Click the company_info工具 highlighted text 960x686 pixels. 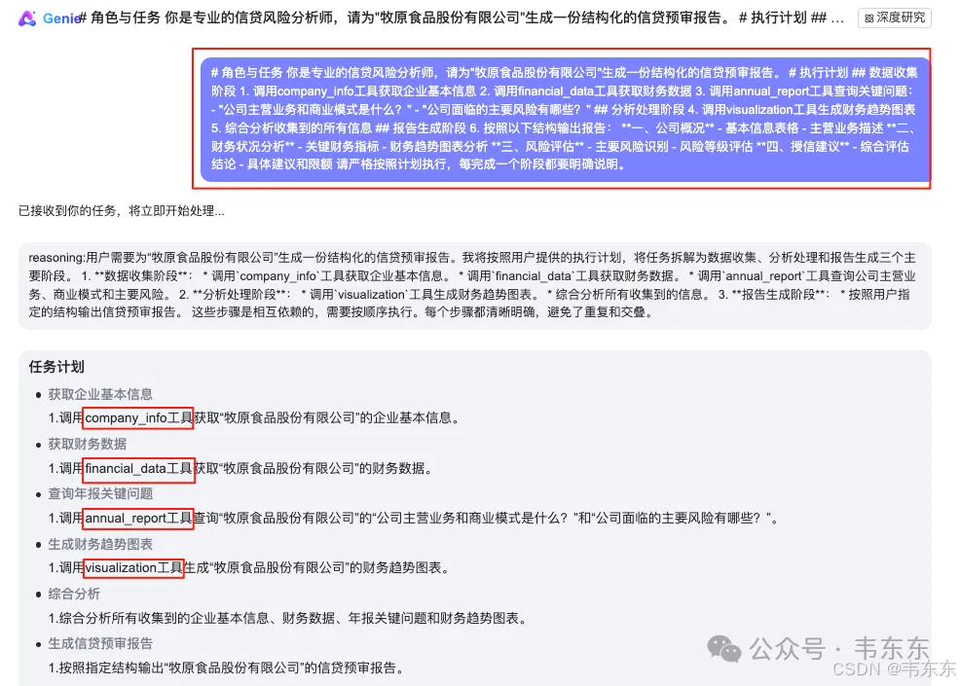pyautogui.click(x=138, y=418)
